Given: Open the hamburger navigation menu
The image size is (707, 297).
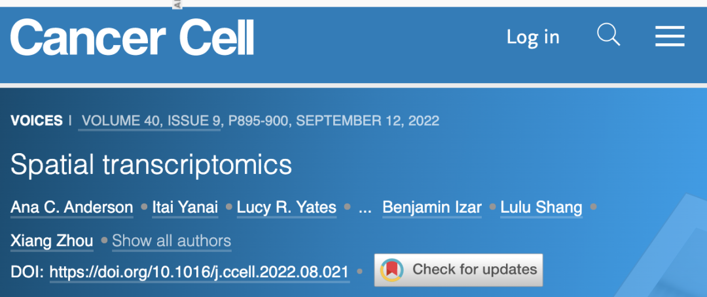Looking at the screenshot, I should [670, 36].
